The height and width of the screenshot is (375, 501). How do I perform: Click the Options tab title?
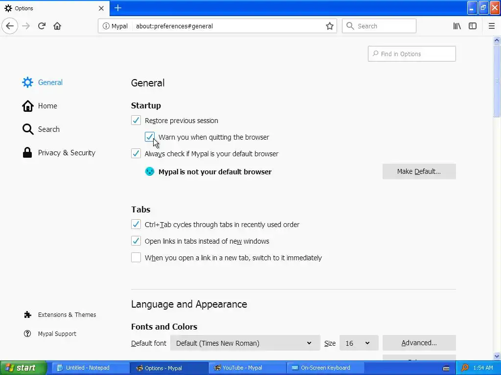point(24,8)
